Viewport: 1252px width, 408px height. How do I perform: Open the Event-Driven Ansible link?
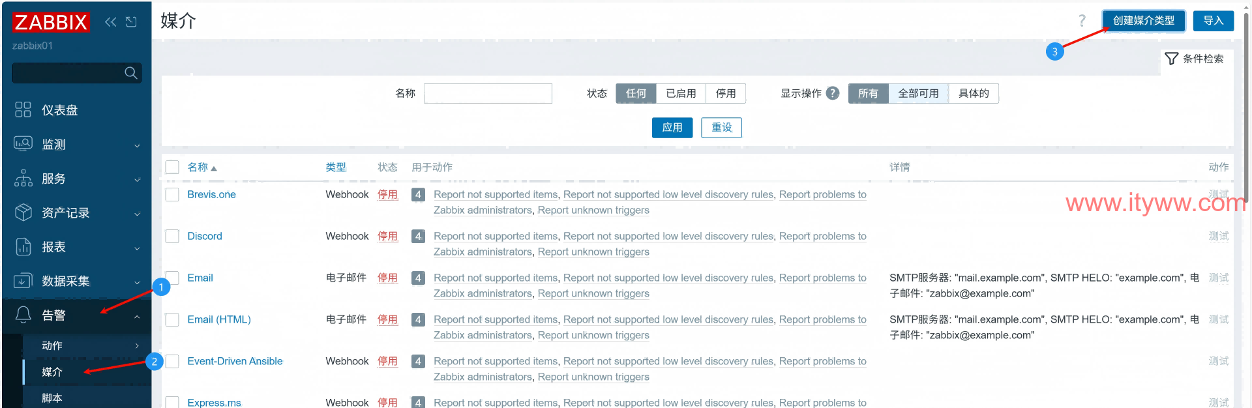pos(235,361)
